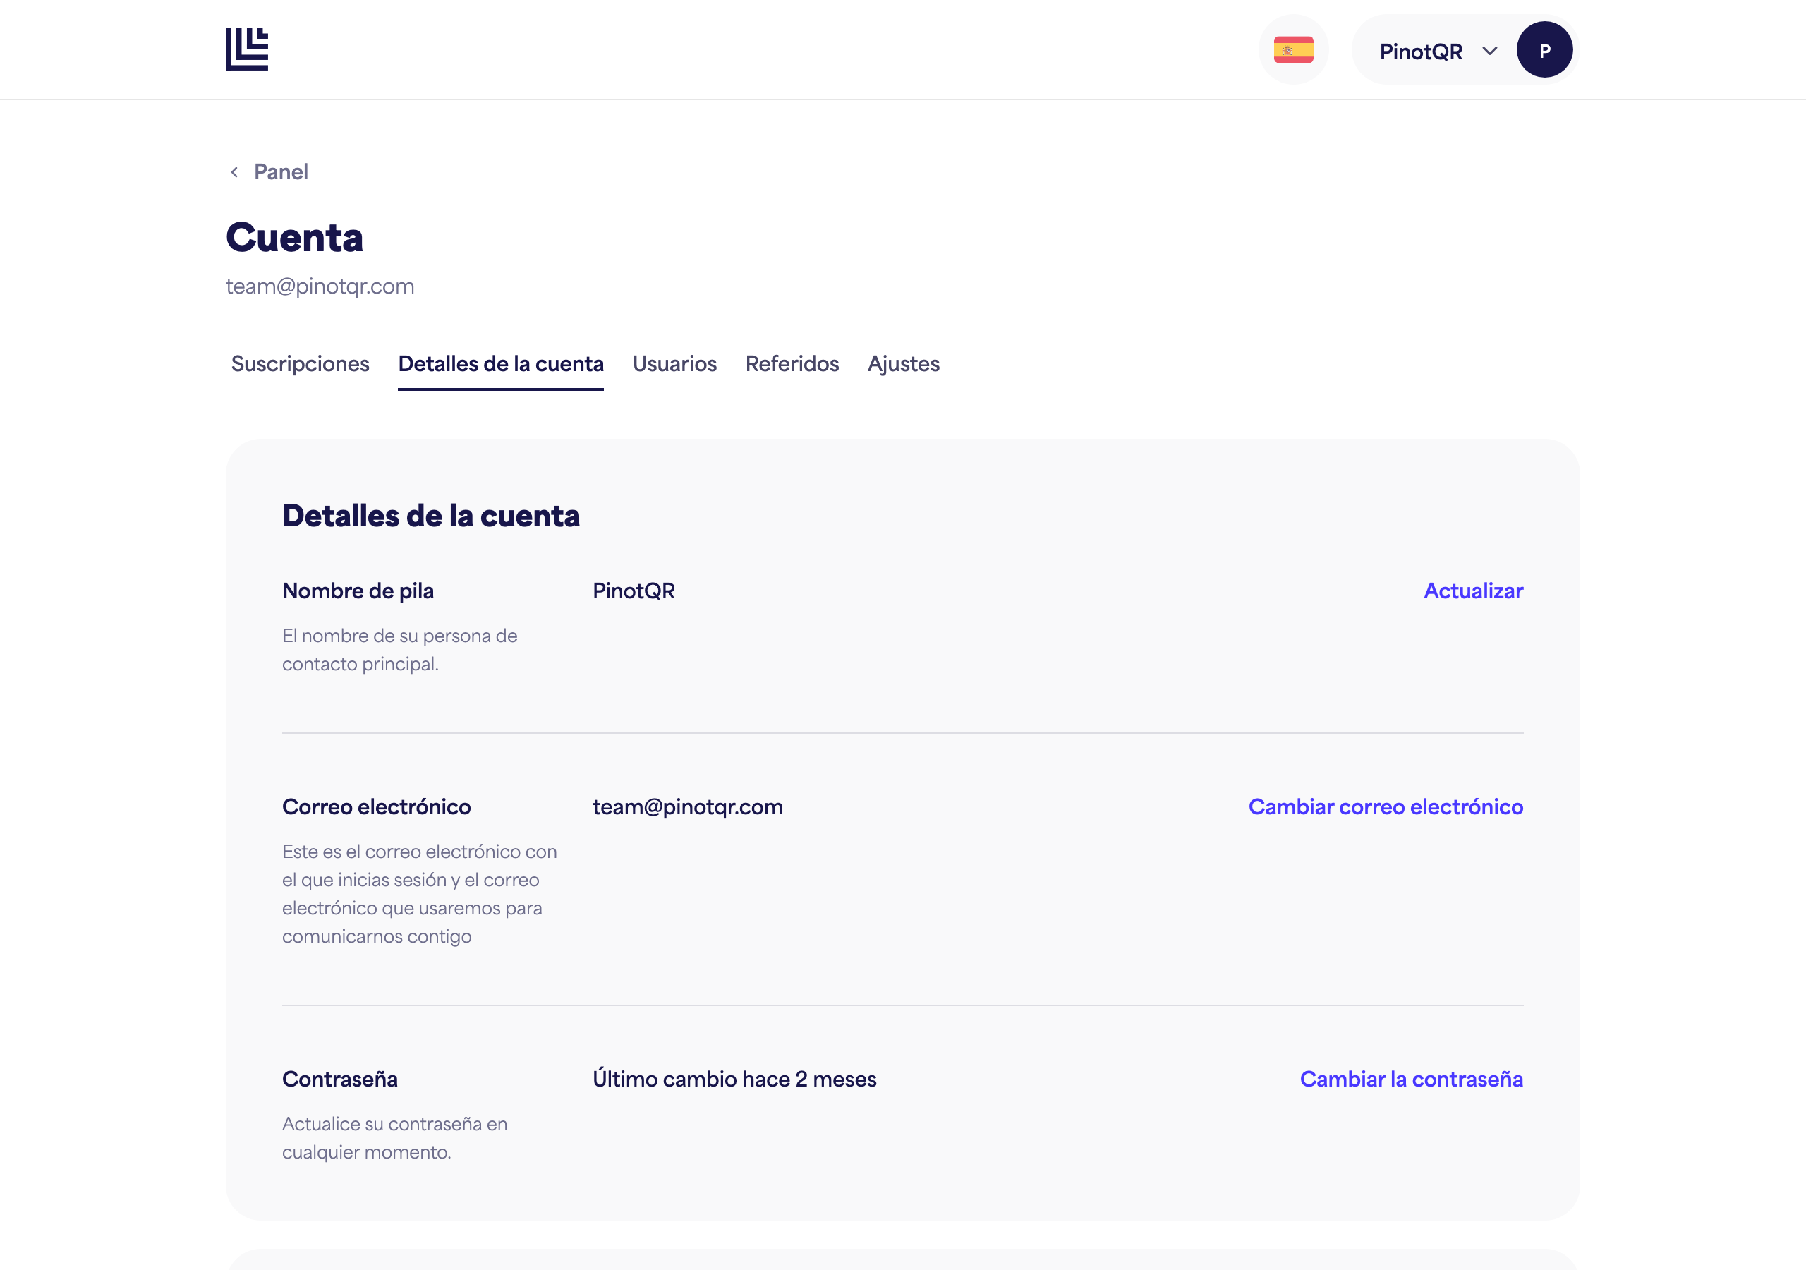This screenshot has height=1270, width=1806.
Task: Click Cambiar correo electrónico
Action: [1386, 807]
